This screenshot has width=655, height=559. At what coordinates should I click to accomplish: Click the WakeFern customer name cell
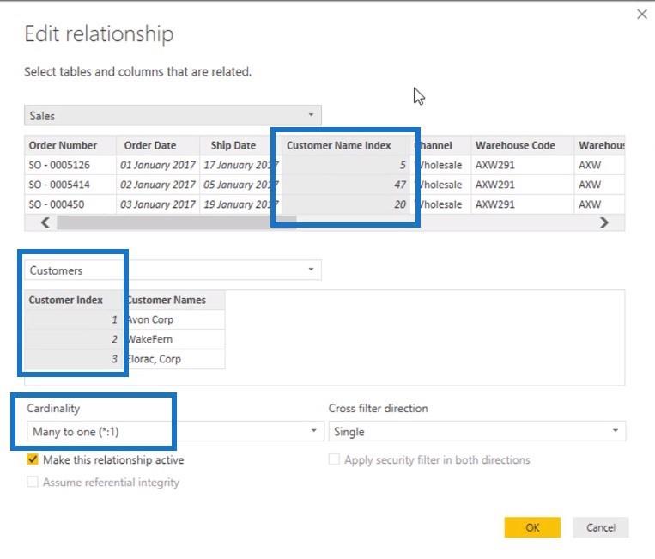(x=173, y=339)
